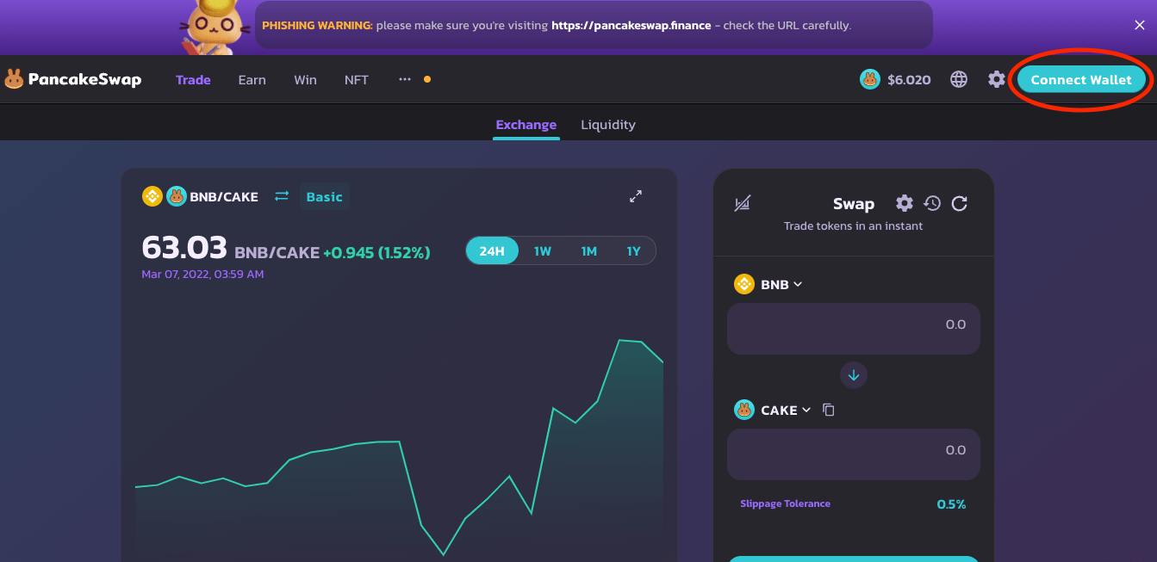Viewport: 1157px width, 562px height.
Task: Click the PancakeSwap logo
Action: click(72, 79)
